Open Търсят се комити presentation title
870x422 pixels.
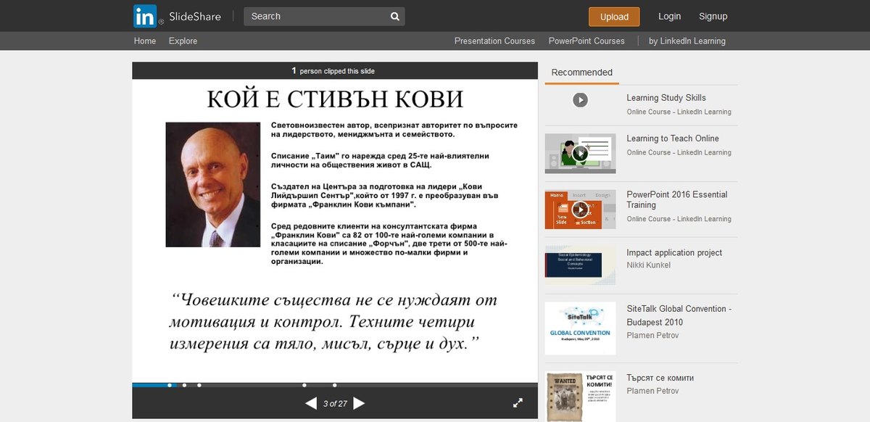click(x=660, y=378)
